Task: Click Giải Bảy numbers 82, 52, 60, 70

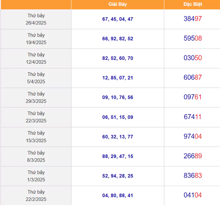Action: (118, 58)
